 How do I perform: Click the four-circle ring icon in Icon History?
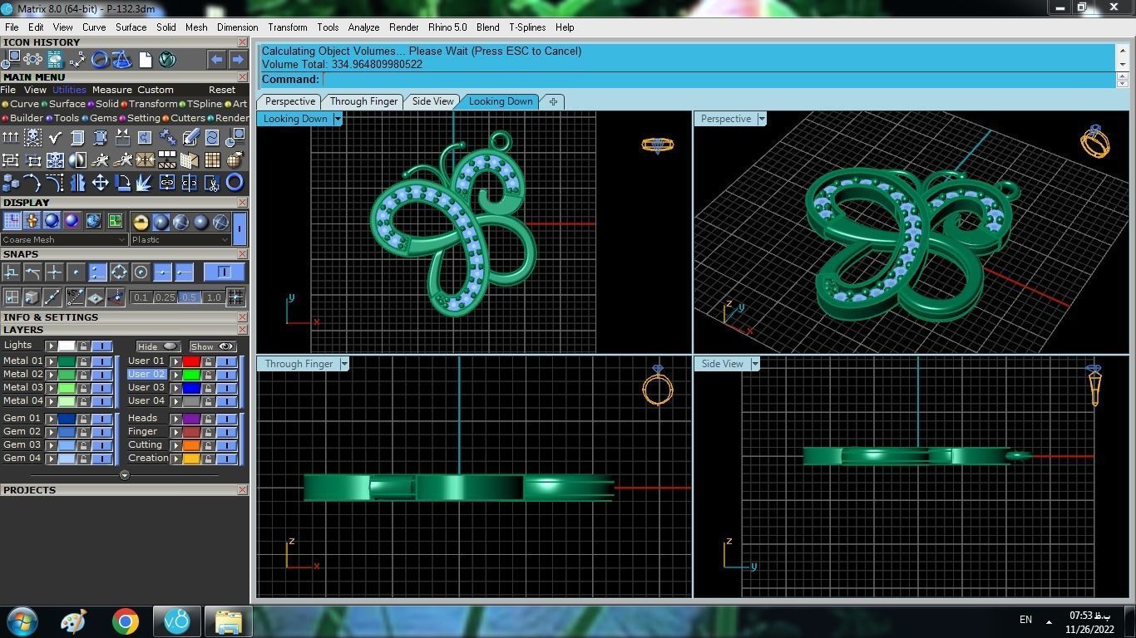pos(33,59)
